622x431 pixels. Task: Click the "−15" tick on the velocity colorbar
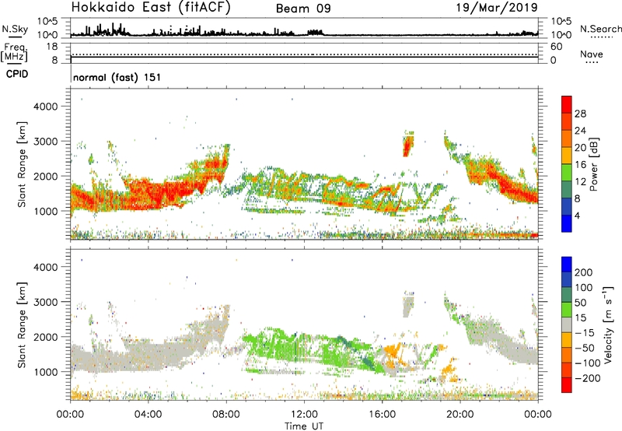585,333
